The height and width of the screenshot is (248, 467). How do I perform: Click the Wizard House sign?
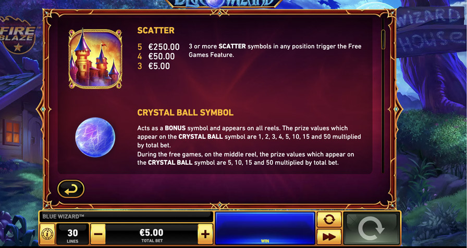point(431,31)
